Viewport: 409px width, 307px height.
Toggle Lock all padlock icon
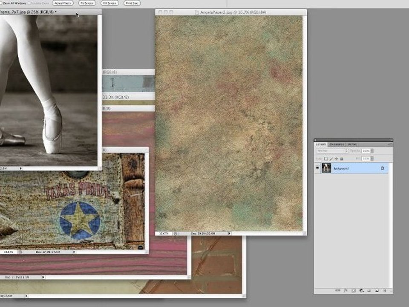[x=341, y=159]
